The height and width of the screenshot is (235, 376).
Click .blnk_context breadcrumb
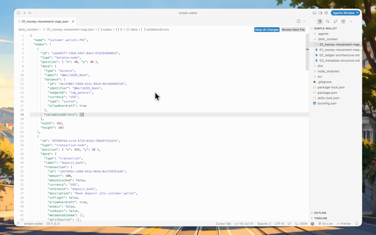point(28,29)
